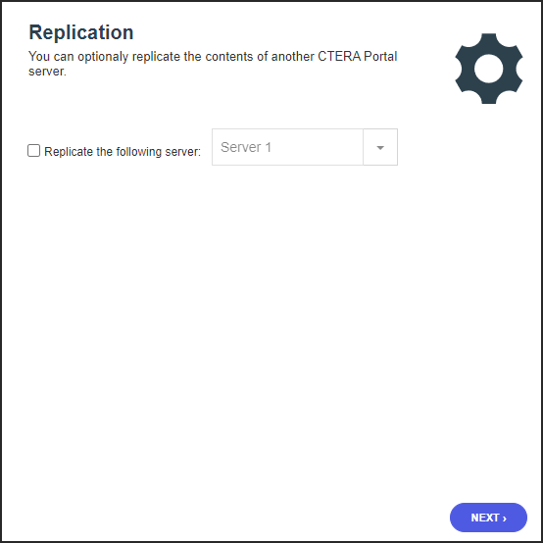Open the server selection dropdown arrow
The image size is (543, 543).
coord(380,147)
